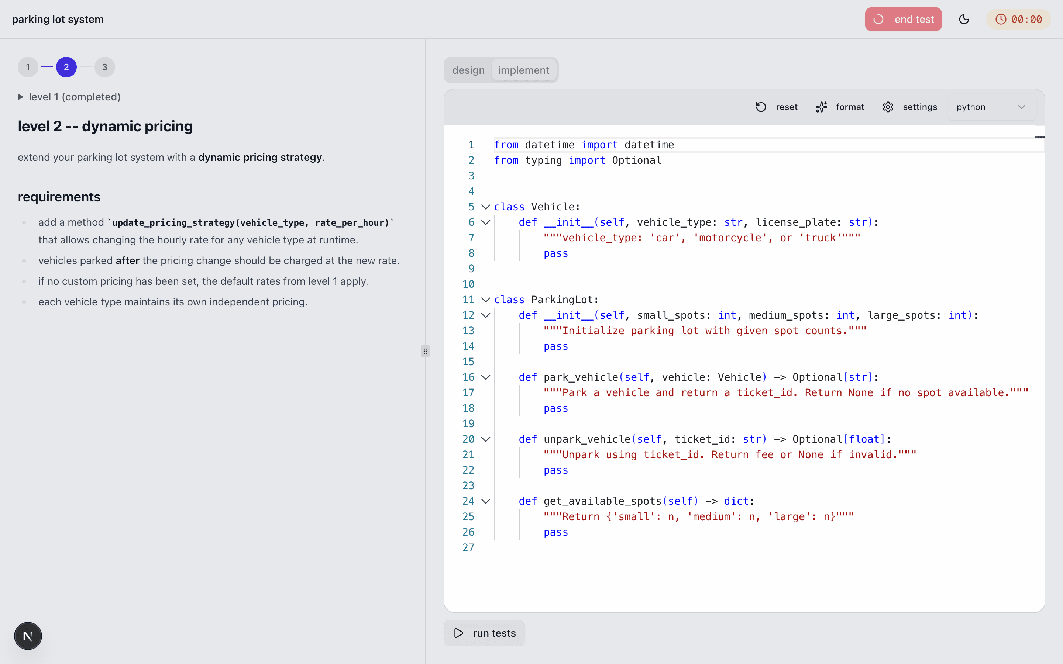Click 'from datetime import datetime' line
The width and height of the screenshot is (1063, 664).
(584, 145)
